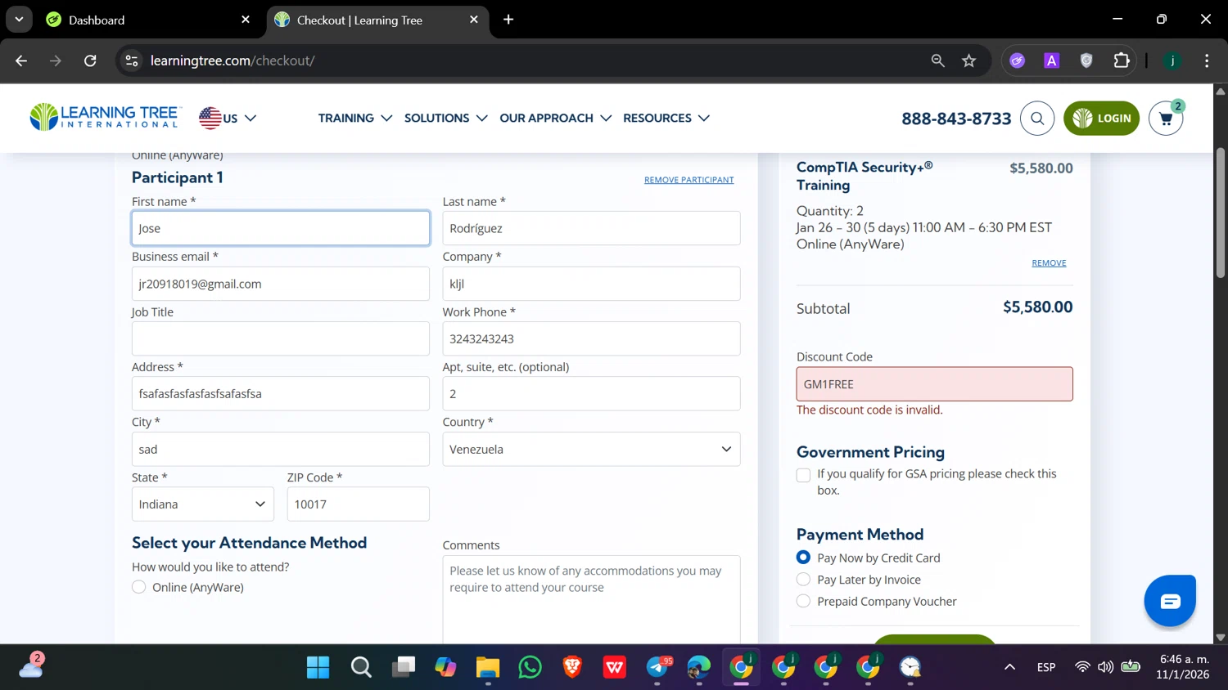Click the Comments text area

(x=591, y=600)
